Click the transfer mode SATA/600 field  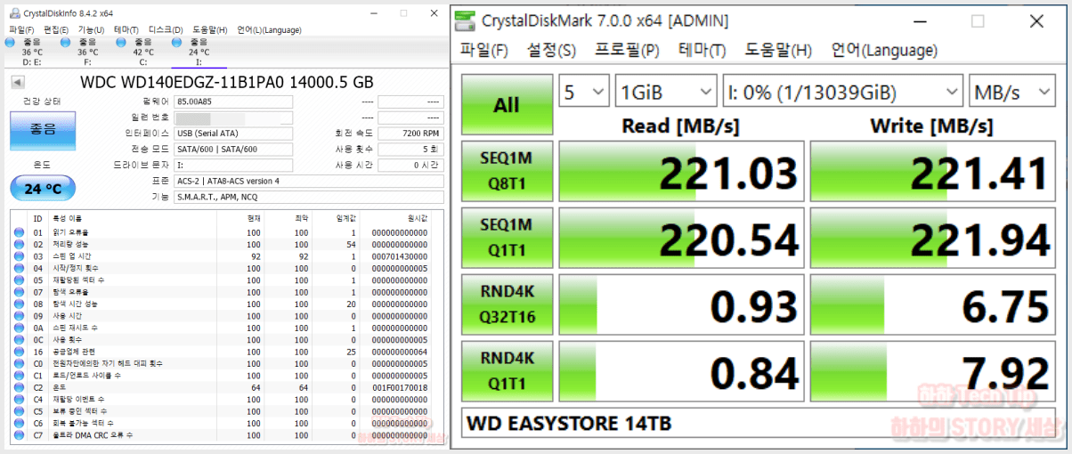pyautogui.click(x=233, y=149)
